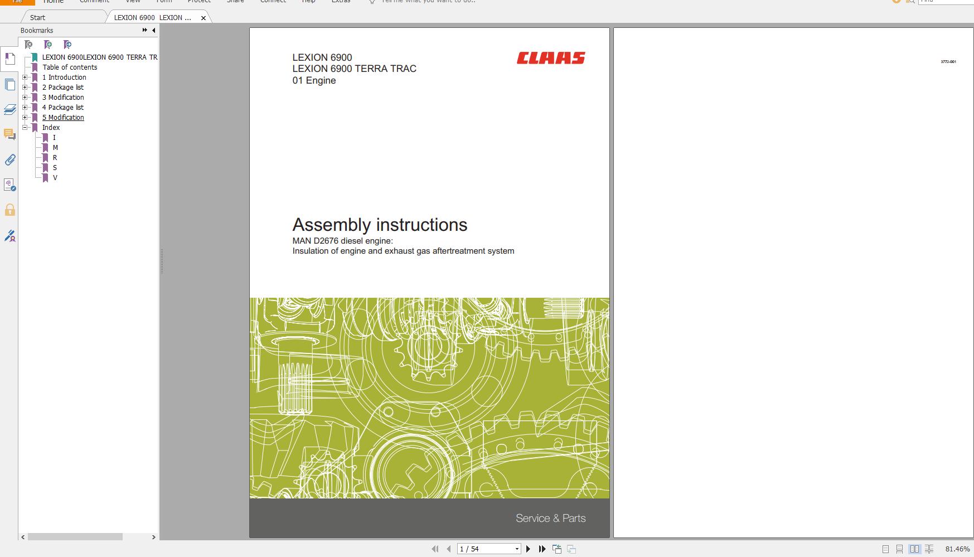Select the 4 Package list bookmark
The image size is (974, 557).
(x=63, y=108)
